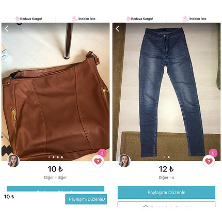This screenshot has width=222, height=222.
Task: Open the brown leather bag photo
Action: [55, 92]
